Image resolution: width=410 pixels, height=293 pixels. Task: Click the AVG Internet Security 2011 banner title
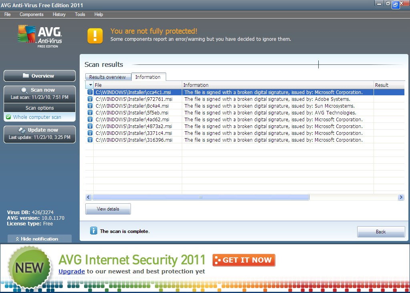click(132, 260)
